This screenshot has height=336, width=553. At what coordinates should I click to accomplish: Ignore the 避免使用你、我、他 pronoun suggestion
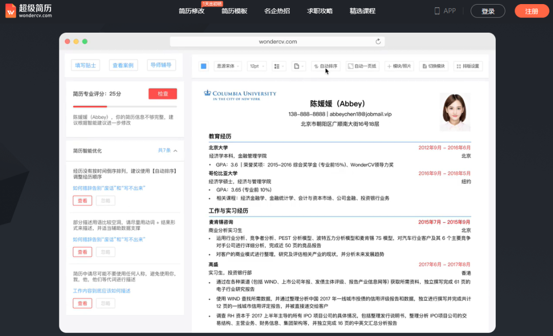pyautogui.click(x=105, y=303)
